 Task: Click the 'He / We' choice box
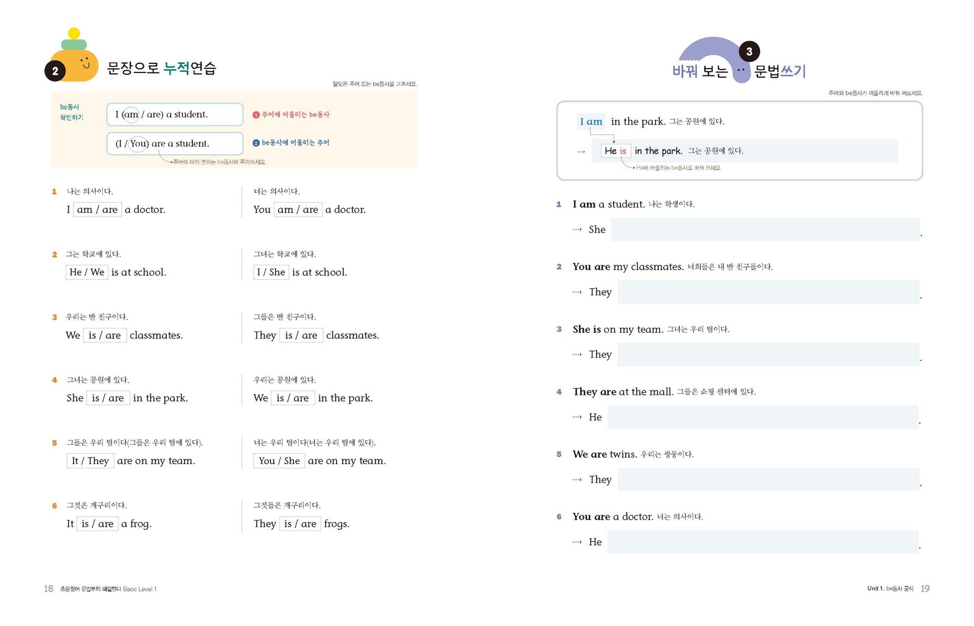[x=87, y=272]
